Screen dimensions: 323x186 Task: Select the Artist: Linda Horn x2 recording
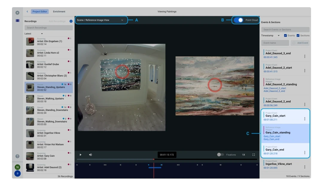49,53
